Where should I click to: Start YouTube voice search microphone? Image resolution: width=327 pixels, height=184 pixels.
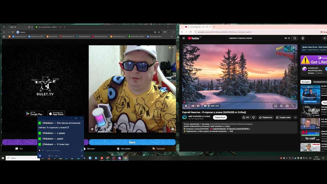click(x=303, y=38)
